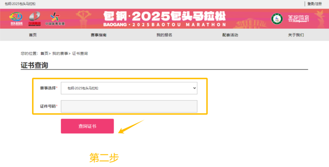Click 我的赛事 in the breadcrumb
This screenshot has height=167, width=329.
pos(60,54)
